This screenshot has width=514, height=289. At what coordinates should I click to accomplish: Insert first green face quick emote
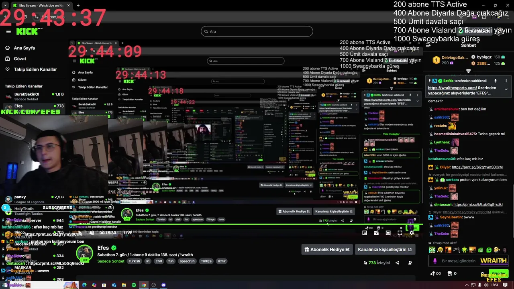(432, 250)
